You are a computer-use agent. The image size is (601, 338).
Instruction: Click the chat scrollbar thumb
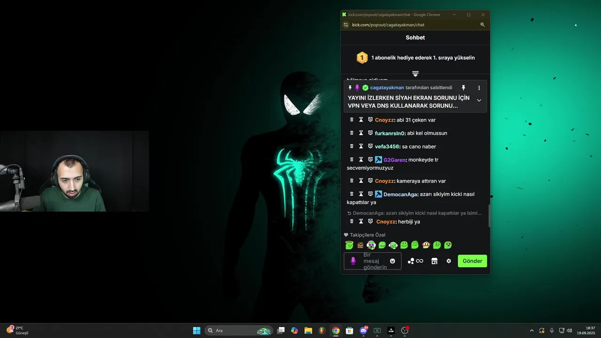tap(488, 216)
